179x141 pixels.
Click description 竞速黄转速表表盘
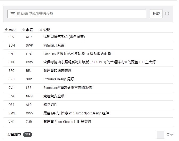57,71
